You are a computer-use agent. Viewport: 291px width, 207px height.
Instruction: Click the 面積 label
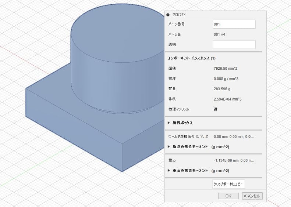pos(172,69)
